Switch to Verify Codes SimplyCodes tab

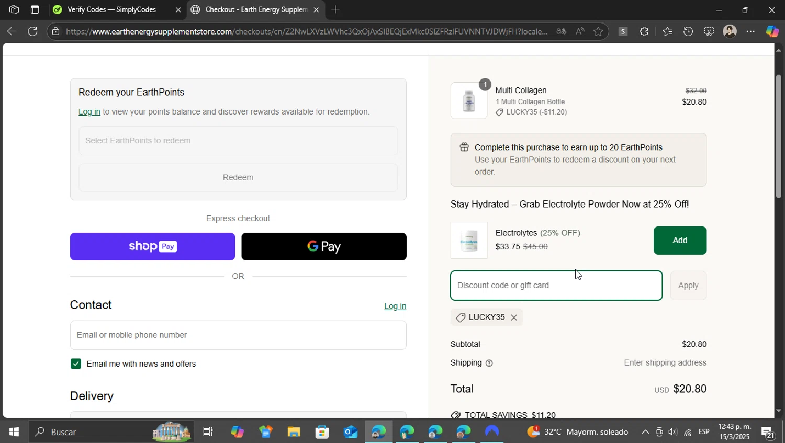point(111,9)
